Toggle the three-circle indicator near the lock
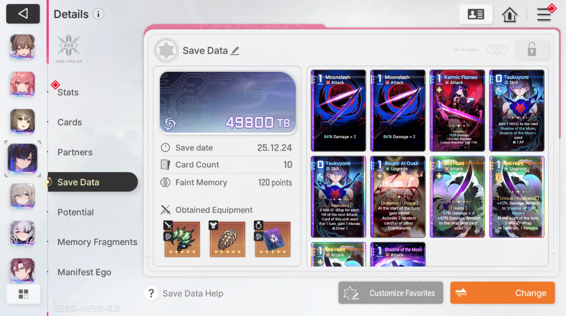Screen dimensions: 566x316 (497, 49)
